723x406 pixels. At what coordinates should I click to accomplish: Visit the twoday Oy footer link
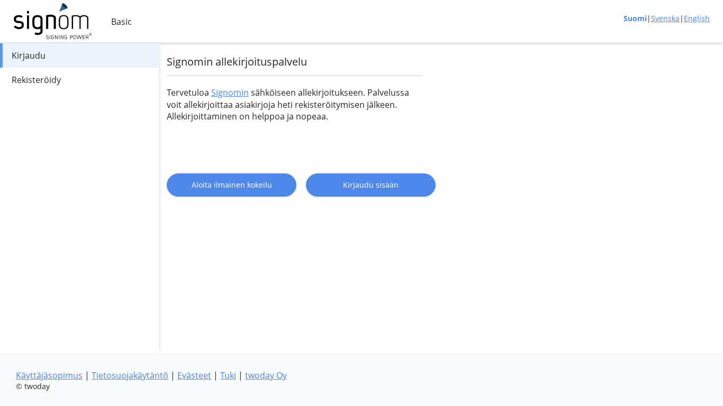coord(266,375)
